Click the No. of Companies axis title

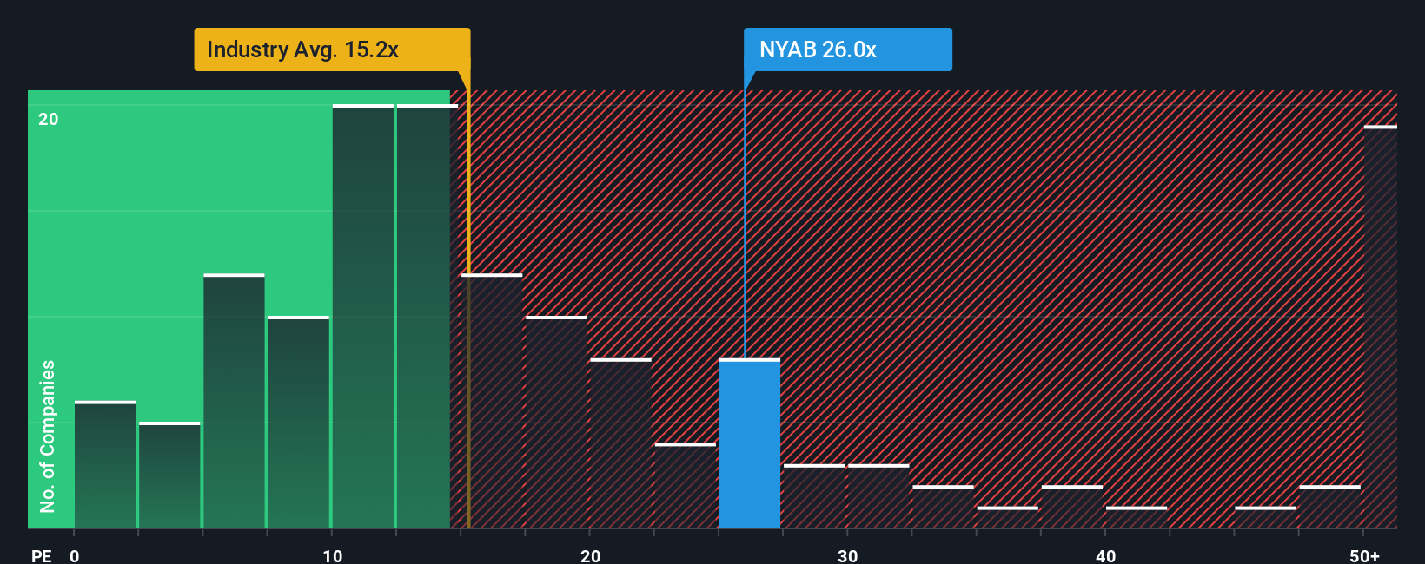click(x=48, y=436)
